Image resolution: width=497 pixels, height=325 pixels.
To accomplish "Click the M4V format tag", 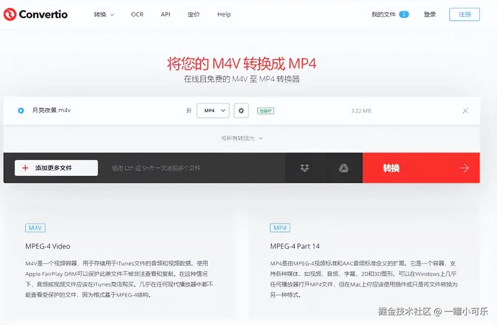I will pyautogui.click(x=35, y=228).
